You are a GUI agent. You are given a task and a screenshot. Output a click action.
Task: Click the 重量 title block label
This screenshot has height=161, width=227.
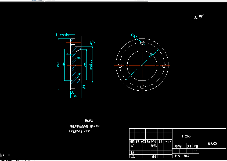pyautogui.click(x=189, y=146)
